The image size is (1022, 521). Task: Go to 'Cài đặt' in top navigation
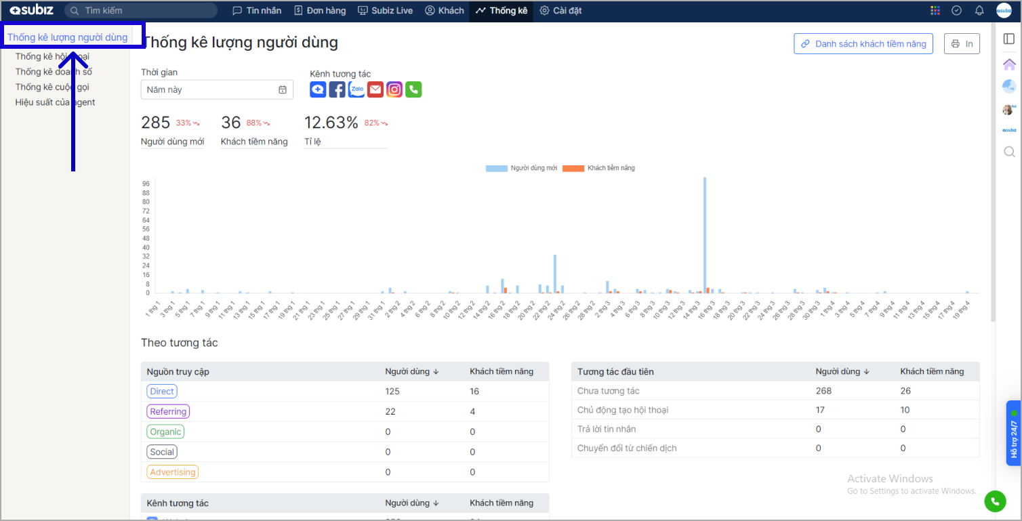coord(560,11)
